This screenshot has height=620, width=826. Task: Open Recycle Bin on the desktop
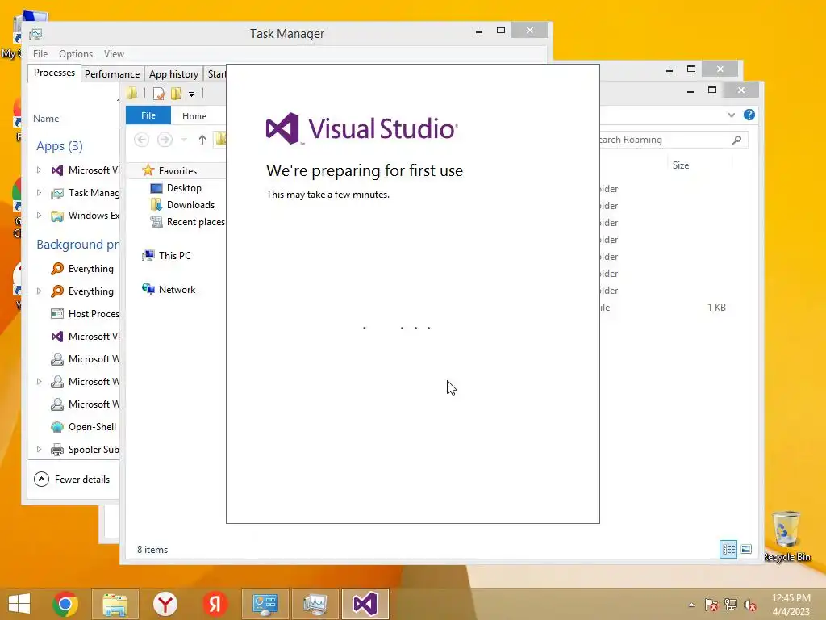point(786,536)
